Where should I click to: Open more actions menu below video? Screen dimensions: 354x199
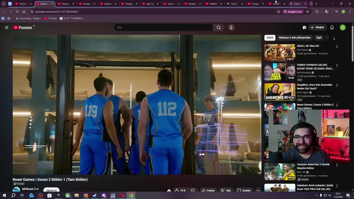[258, 190]
